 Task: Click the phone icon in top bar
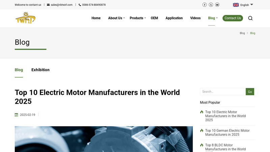(x=80, y=5)
